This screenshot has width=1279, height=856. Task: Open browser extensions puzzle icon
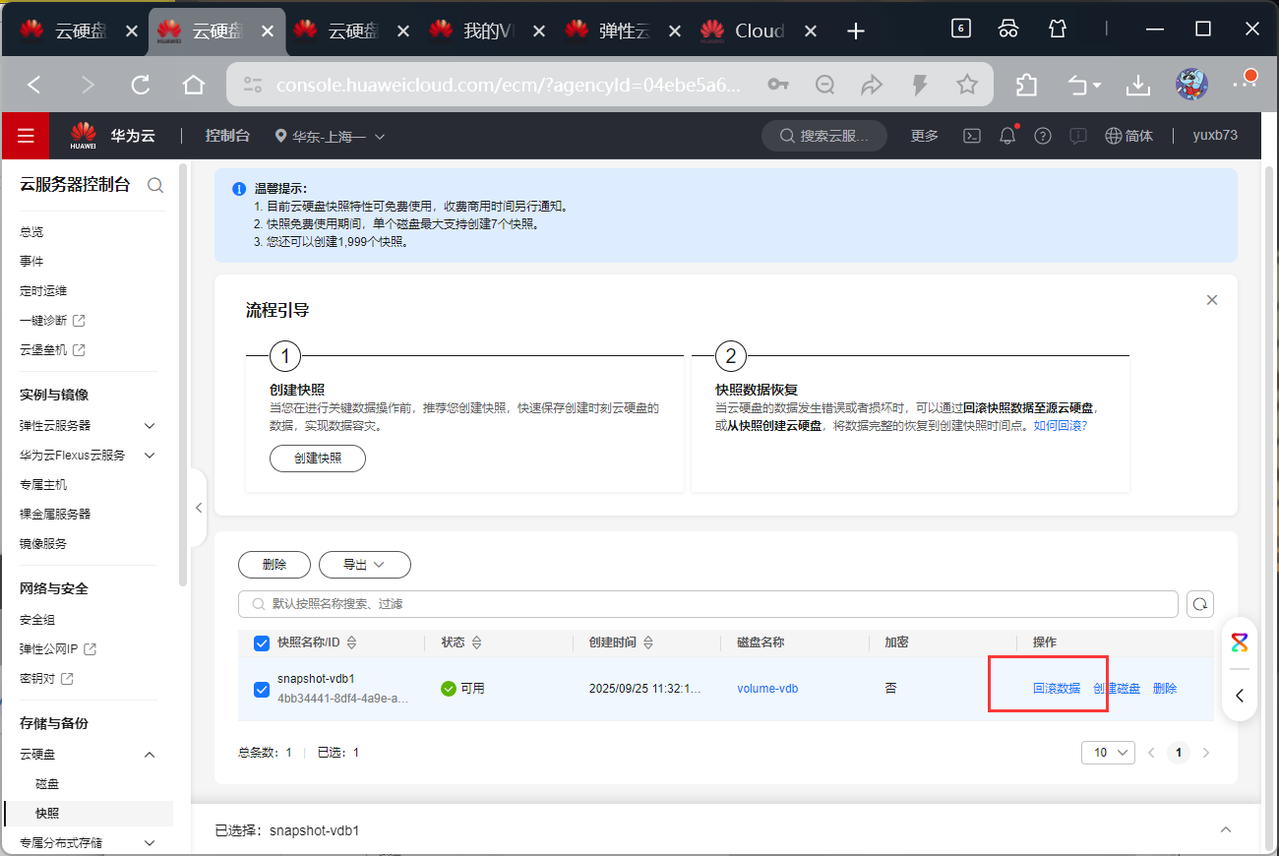[1026, 85]
